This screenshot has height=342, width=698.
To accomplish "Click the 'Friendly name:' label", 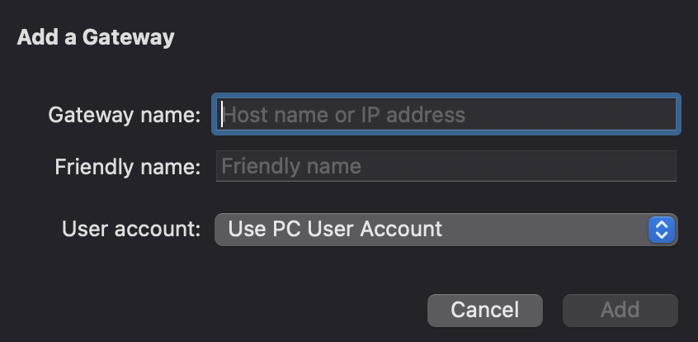I will click(x=128, y=167).
